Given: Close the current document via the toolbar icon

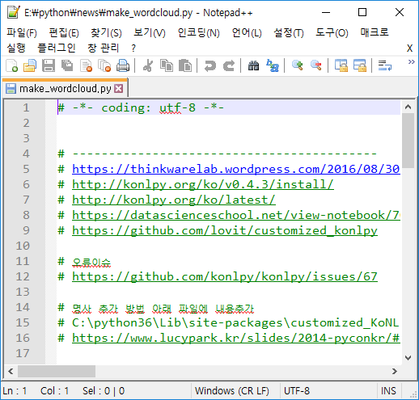Looking at the screenshot, I should [x=86, y=65].
